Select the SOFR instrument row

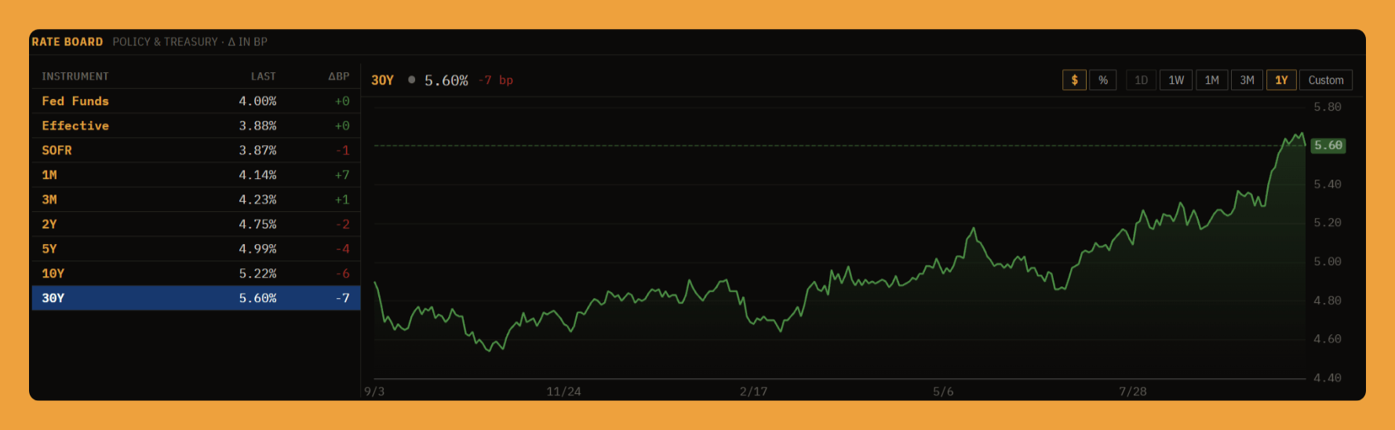click(196, 151)
